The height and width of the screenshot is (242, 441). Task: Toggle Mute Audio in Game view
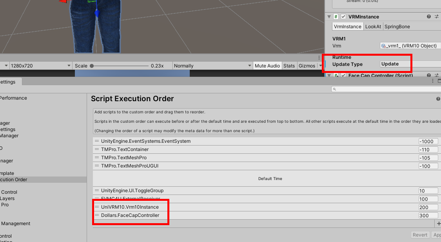[x=267, y=66]
